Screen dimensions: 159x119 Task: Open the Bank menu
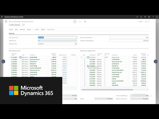click(16, 29)
